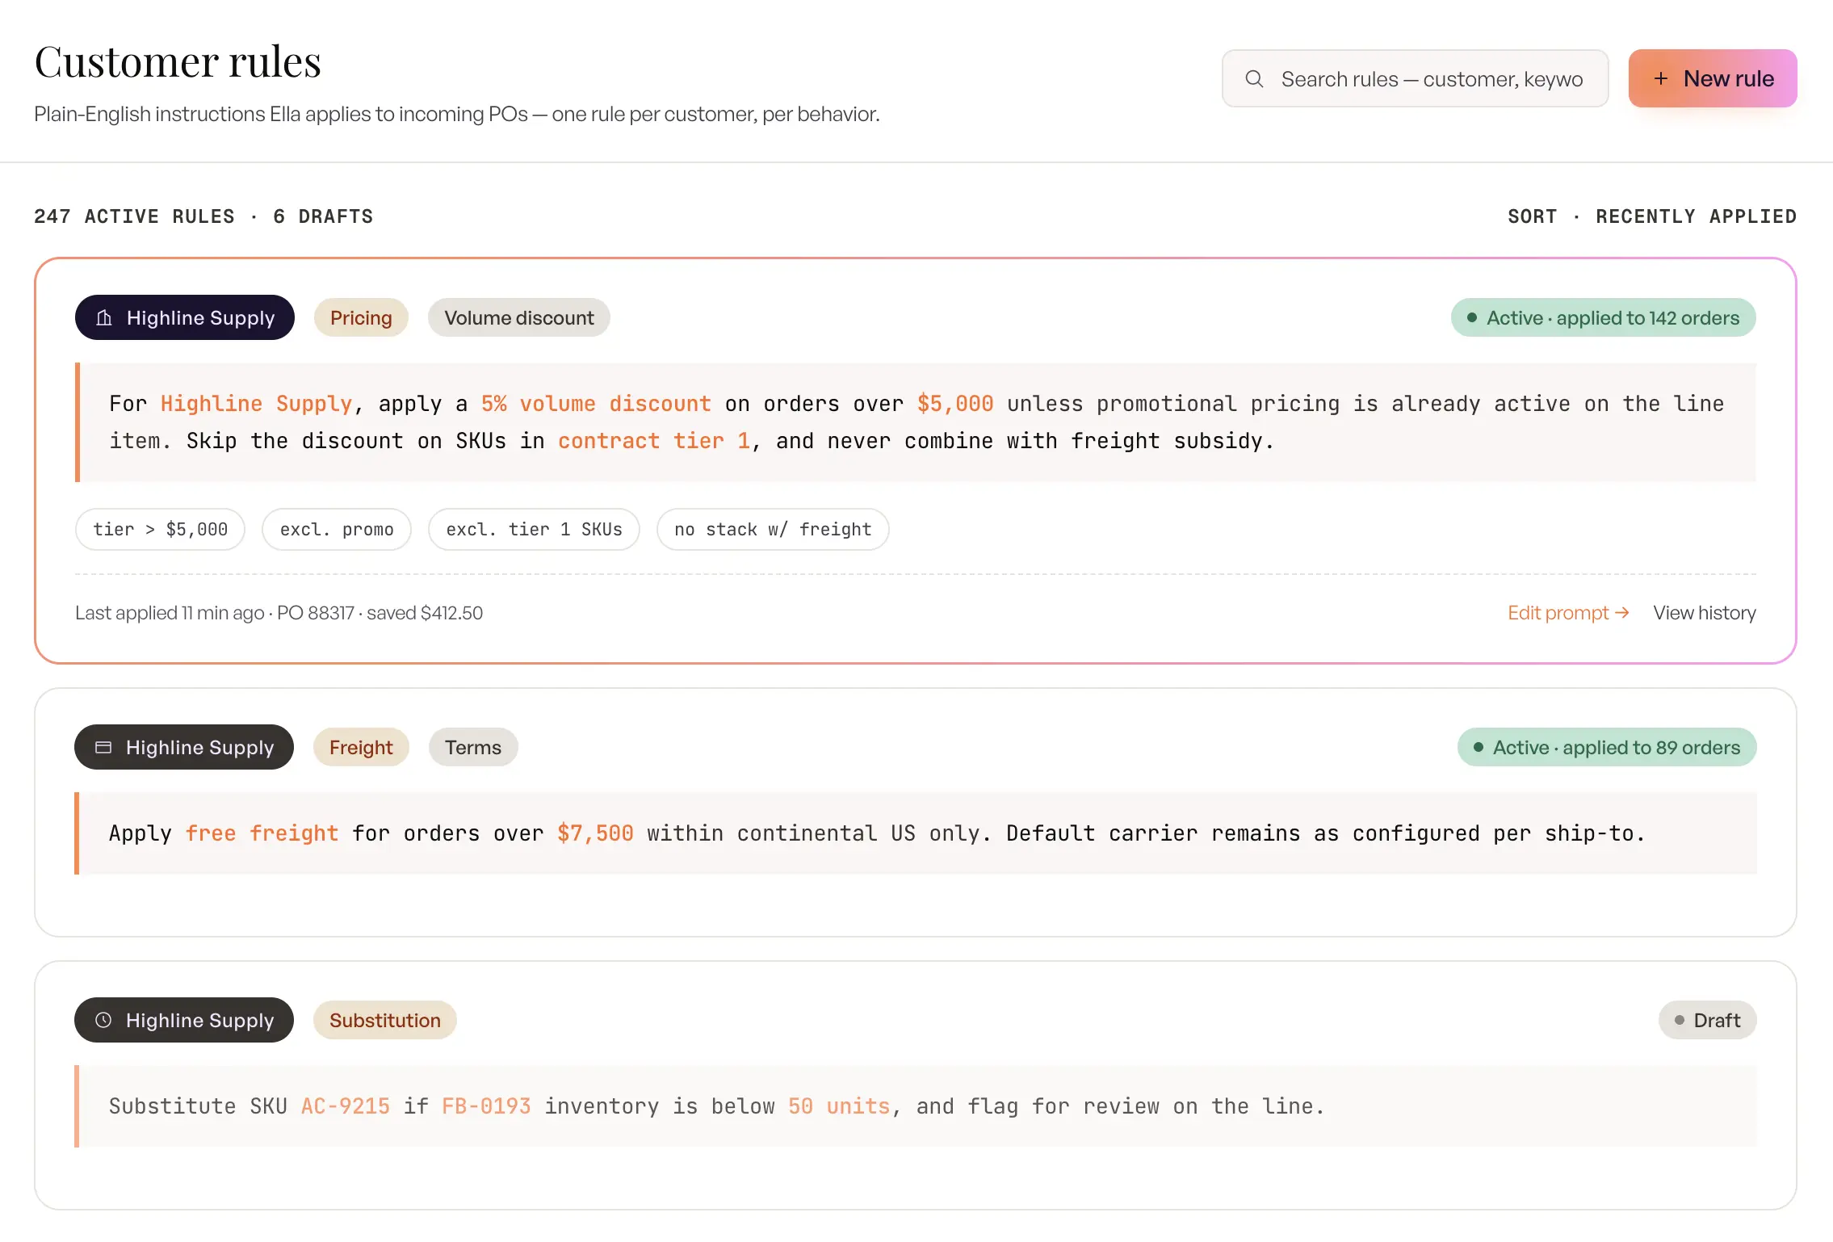Click the Substitution category tag

coord(385,1020)
